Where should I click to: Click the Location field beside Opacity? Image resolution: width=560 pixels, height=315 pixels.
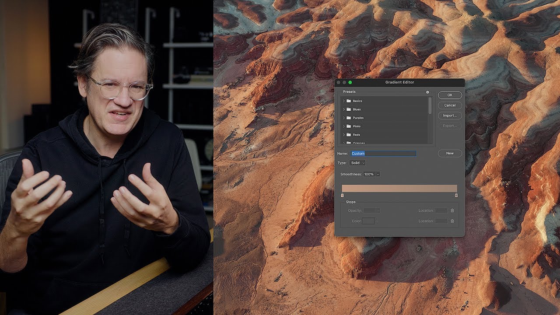tap(441, 210)
